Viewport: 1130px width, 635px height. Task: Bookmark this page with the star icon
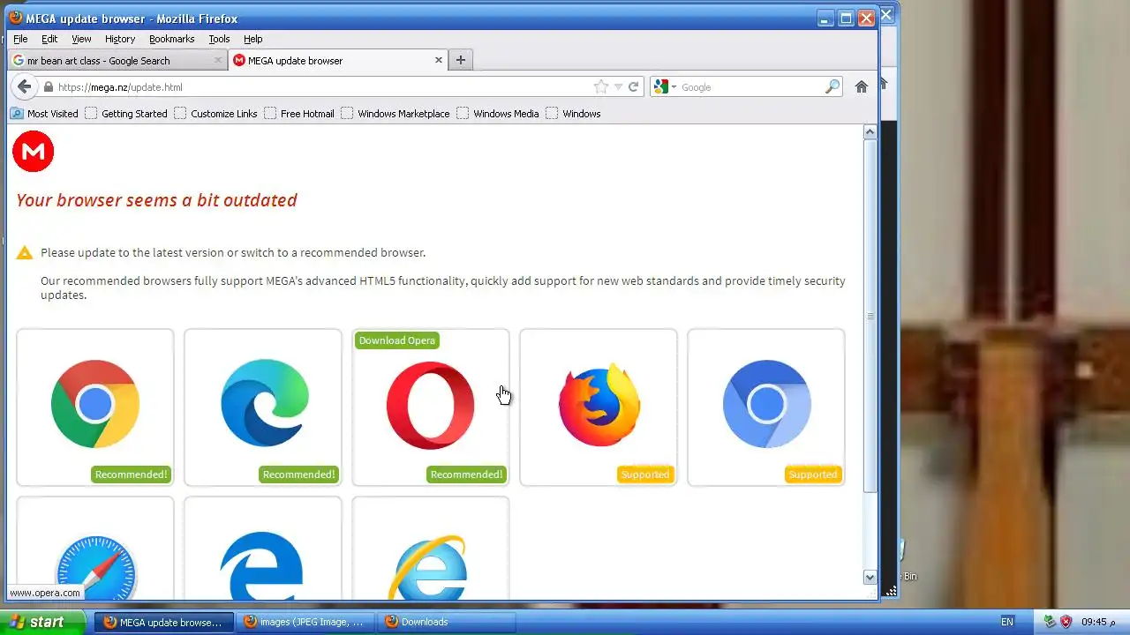click(601, 86)
